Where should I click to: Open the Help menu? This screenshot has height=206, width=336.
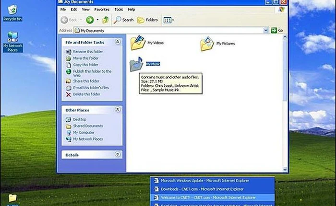(x=132, y=10)
